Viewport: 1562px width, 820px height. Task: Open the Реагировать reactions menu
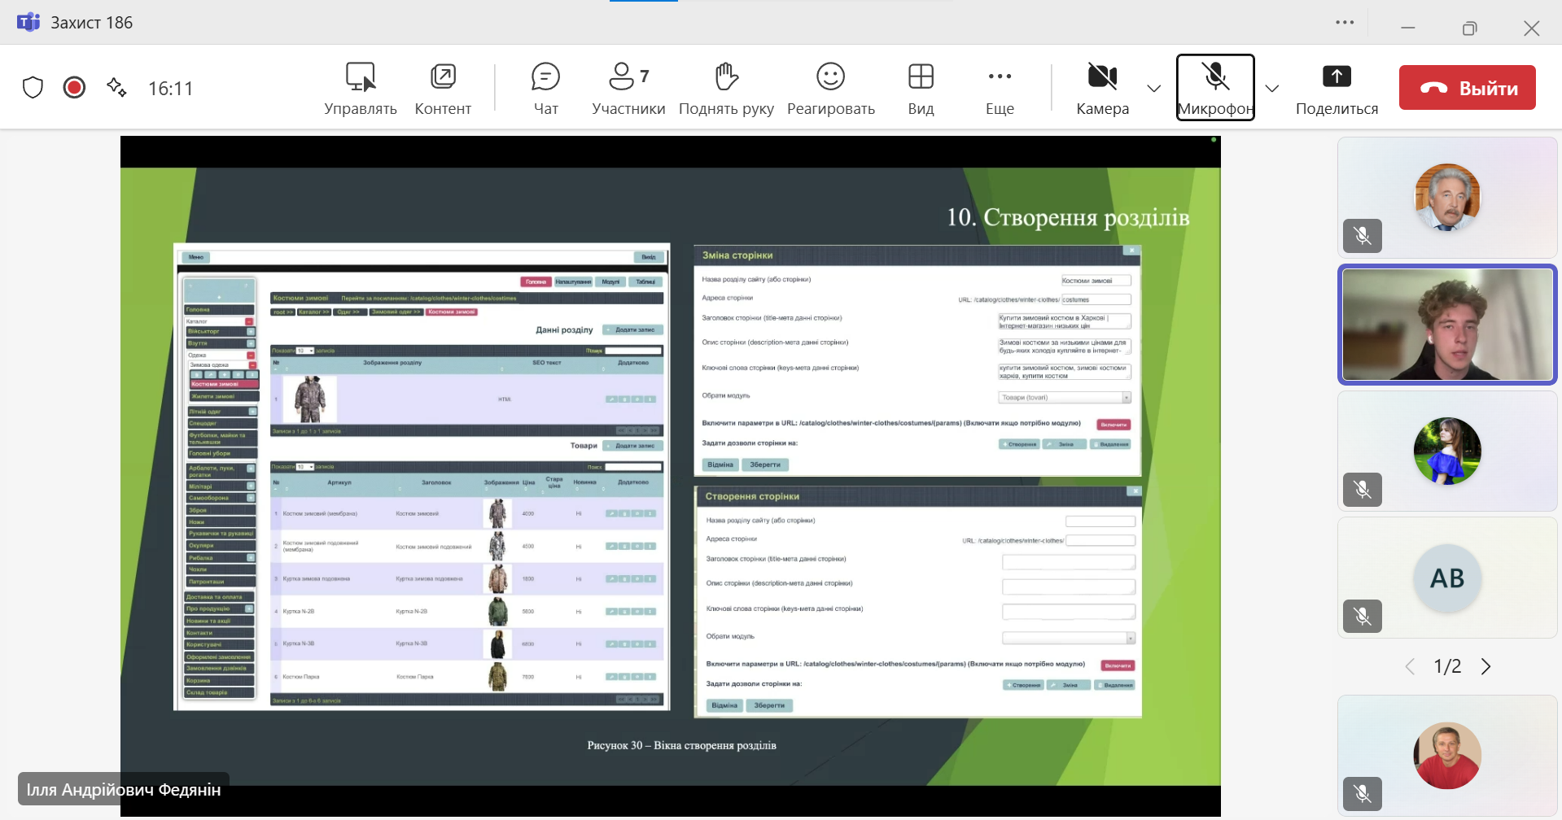click(830, 88)
